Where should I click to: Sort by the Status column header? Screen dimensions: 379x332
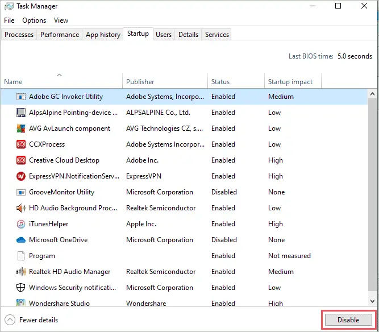tap(236, 80)
